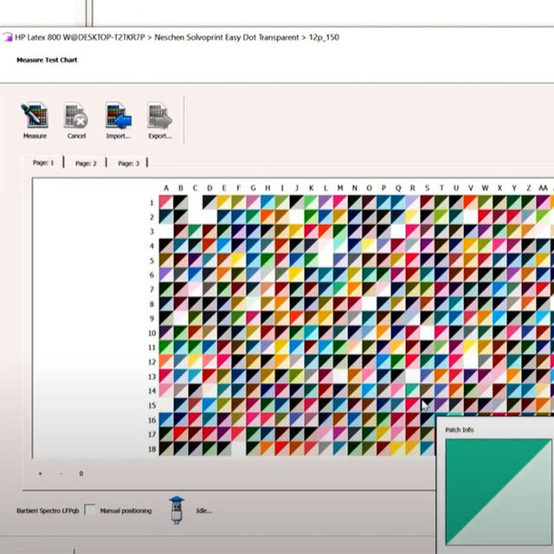Switch to the Page: 2 tab

coord(86,164)
